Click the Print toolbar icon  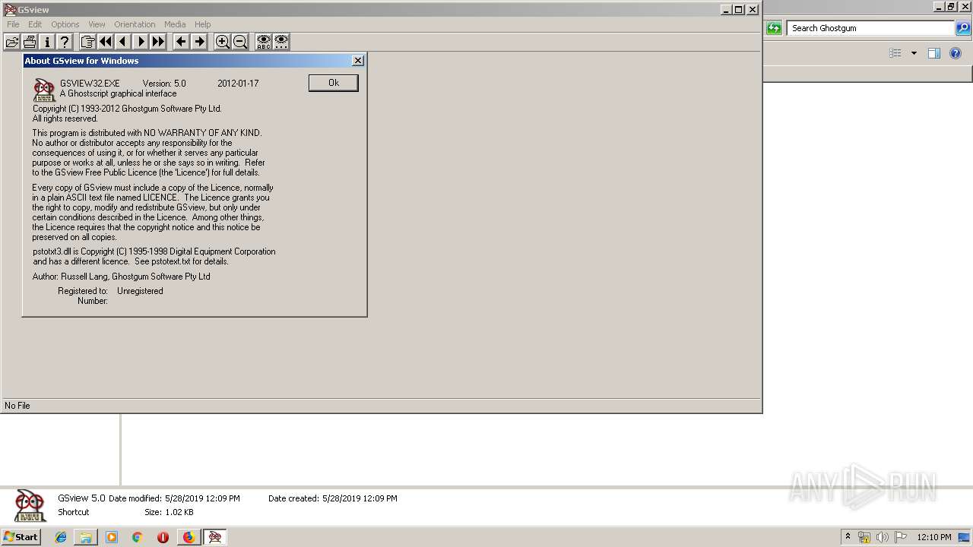[x=30, y=42]
